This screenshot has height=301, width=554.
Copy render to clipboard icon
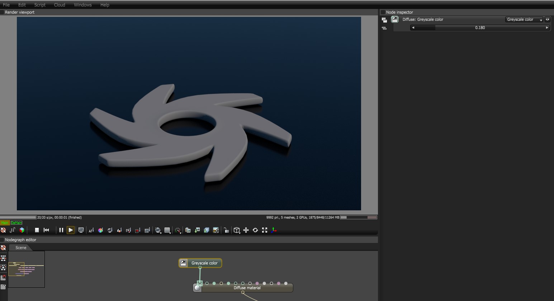188,230
